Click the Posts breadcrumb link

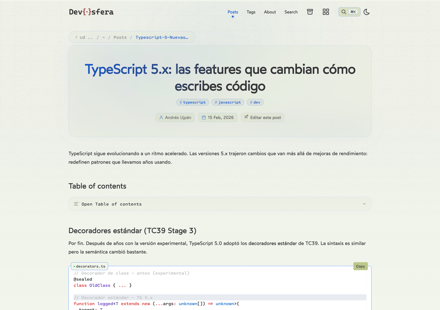pos(120,37)
